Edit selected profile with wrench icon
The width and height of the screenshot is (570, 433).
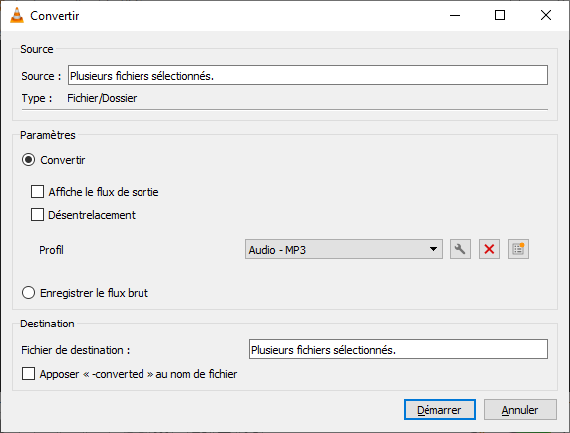click(460, 249)
